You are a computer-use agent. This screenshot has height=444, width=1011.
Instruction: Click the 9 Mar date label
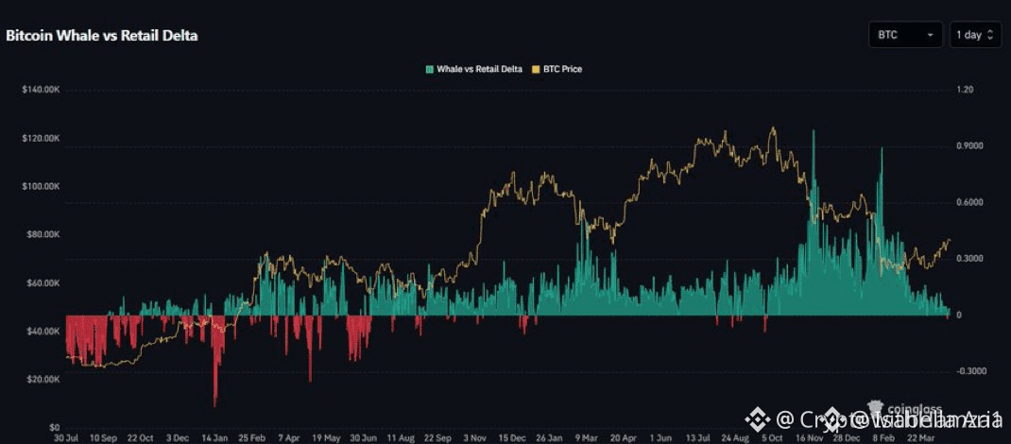point(586,437)
